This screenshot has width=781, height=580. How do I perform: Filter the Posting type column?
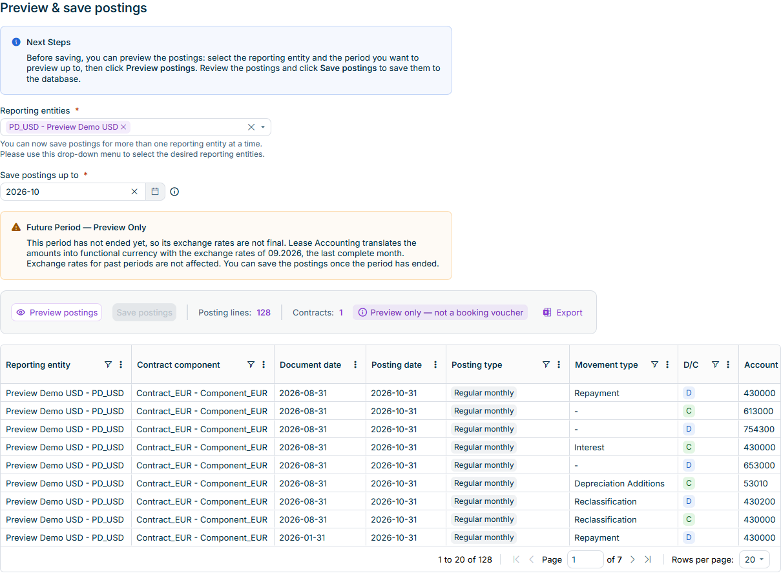(x=546, y=365)
